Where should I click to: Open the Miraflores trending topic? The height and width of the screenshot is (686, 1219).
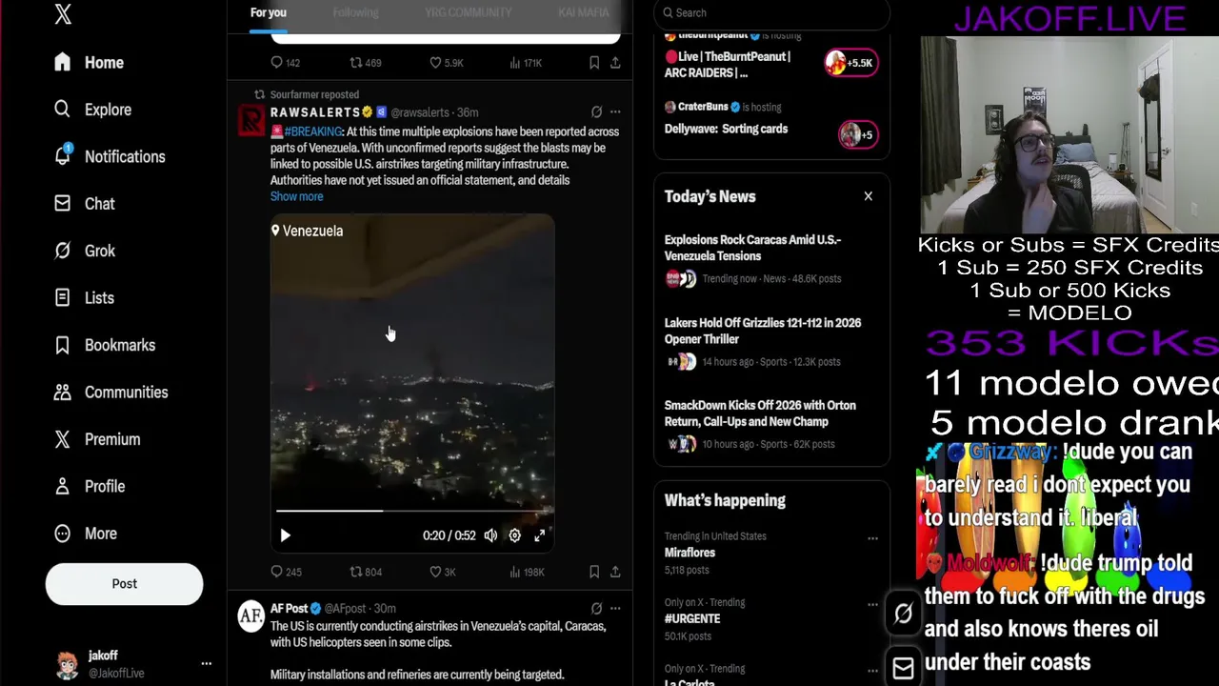coord(689,553)
